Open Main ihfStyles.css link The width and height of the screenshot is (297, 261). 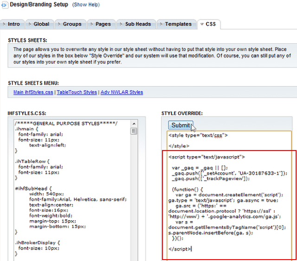click(33, 92)
